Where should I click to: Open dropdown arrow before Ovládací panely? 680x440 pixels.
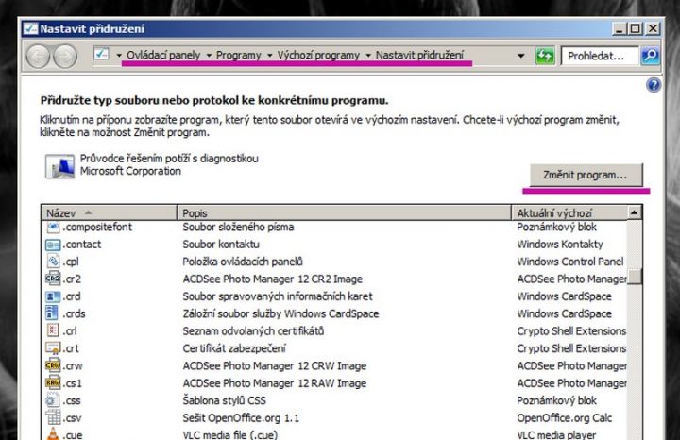point(118,56)
